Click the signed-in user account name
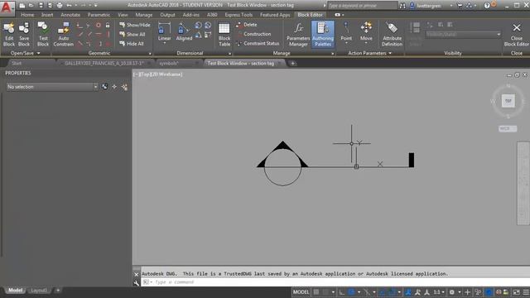Image resolution: width=530 pixels, height=298 pixels. click(429, 6)
